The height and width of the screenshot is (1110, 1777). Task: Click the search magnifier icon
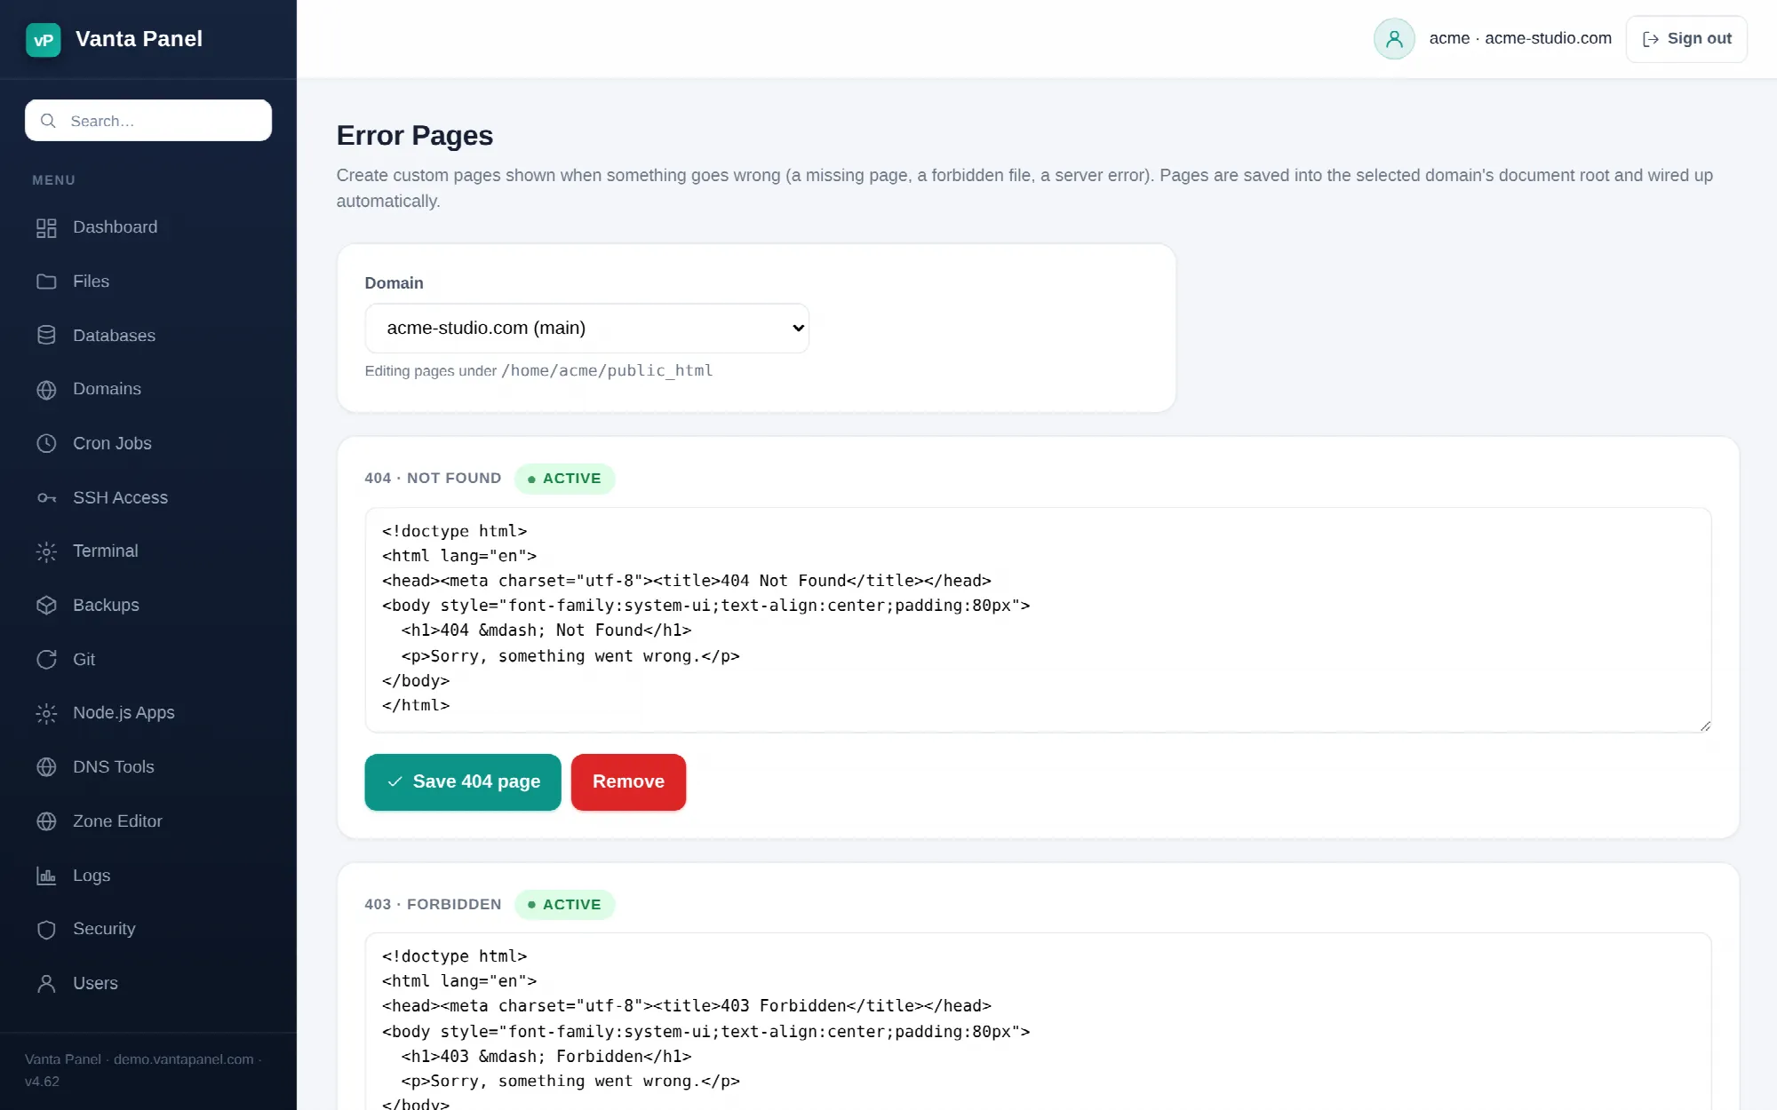coord(49,121)
